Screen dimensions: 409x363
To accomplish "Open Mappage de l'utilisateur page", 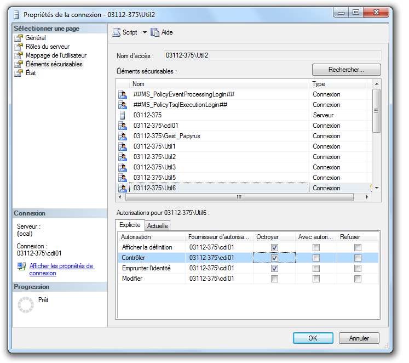I will (x=56, y=55).
